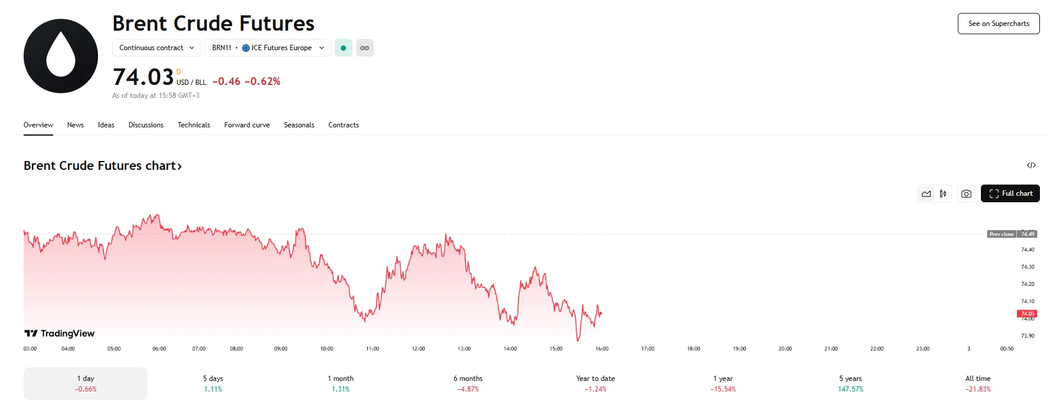Select the 5 days time range
The image size is (1060, 411).
(x=213, y=383)
